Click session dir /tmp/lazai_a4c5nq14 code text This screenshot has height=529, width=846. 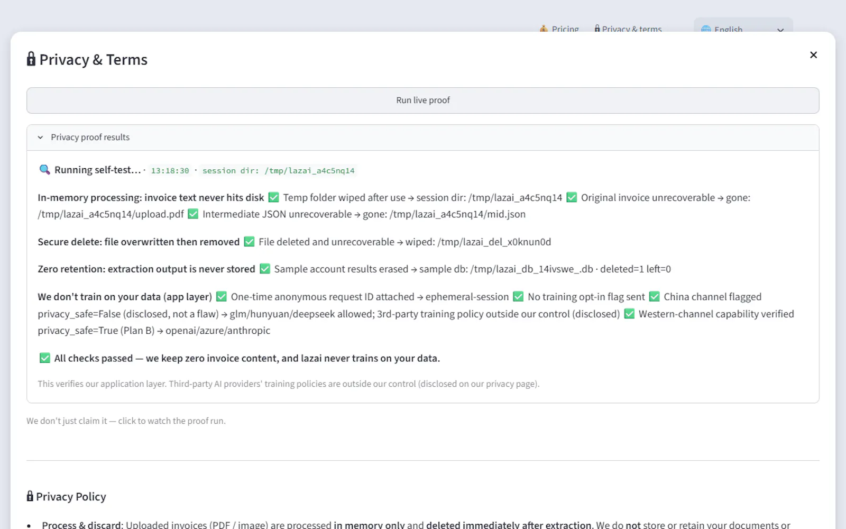(278, 170)
